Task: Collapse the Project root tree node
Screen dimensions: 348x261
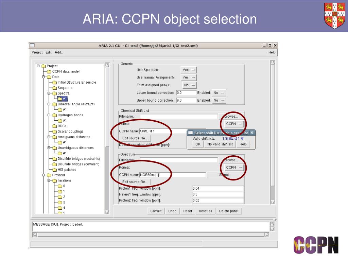Action: [38, 66]
